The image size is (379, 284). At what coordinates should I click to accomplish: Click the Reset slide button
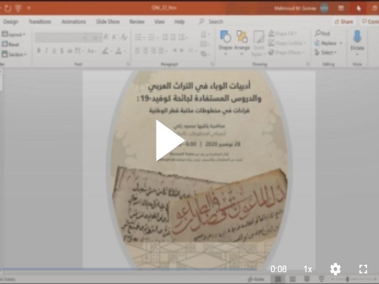(10, 44)
